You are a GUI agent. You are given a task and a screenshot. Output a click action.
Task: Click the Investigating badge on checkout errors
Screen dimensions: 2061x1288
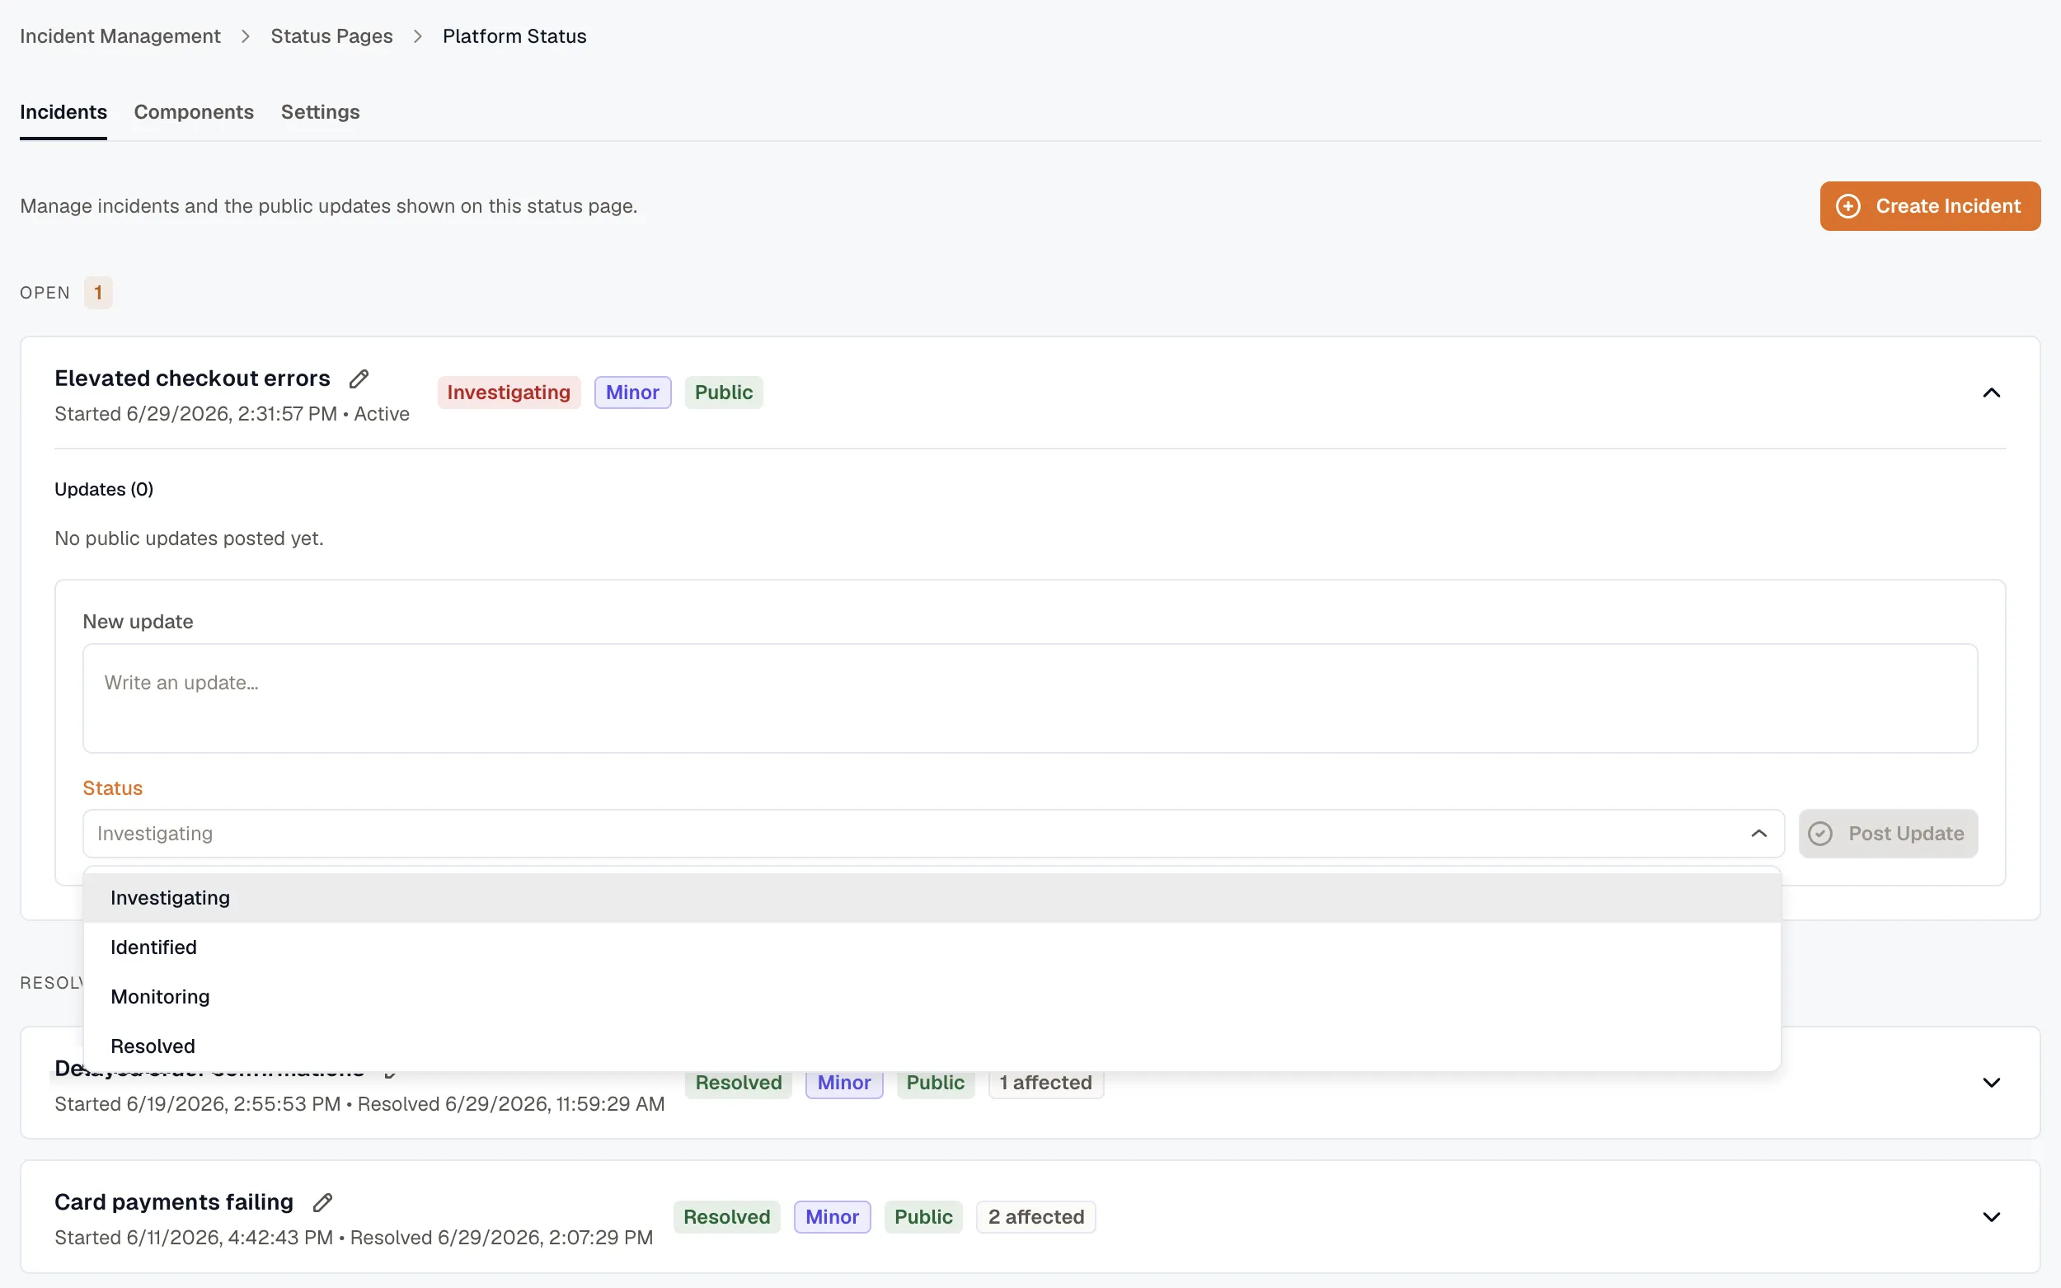click(x=509, y=393)
